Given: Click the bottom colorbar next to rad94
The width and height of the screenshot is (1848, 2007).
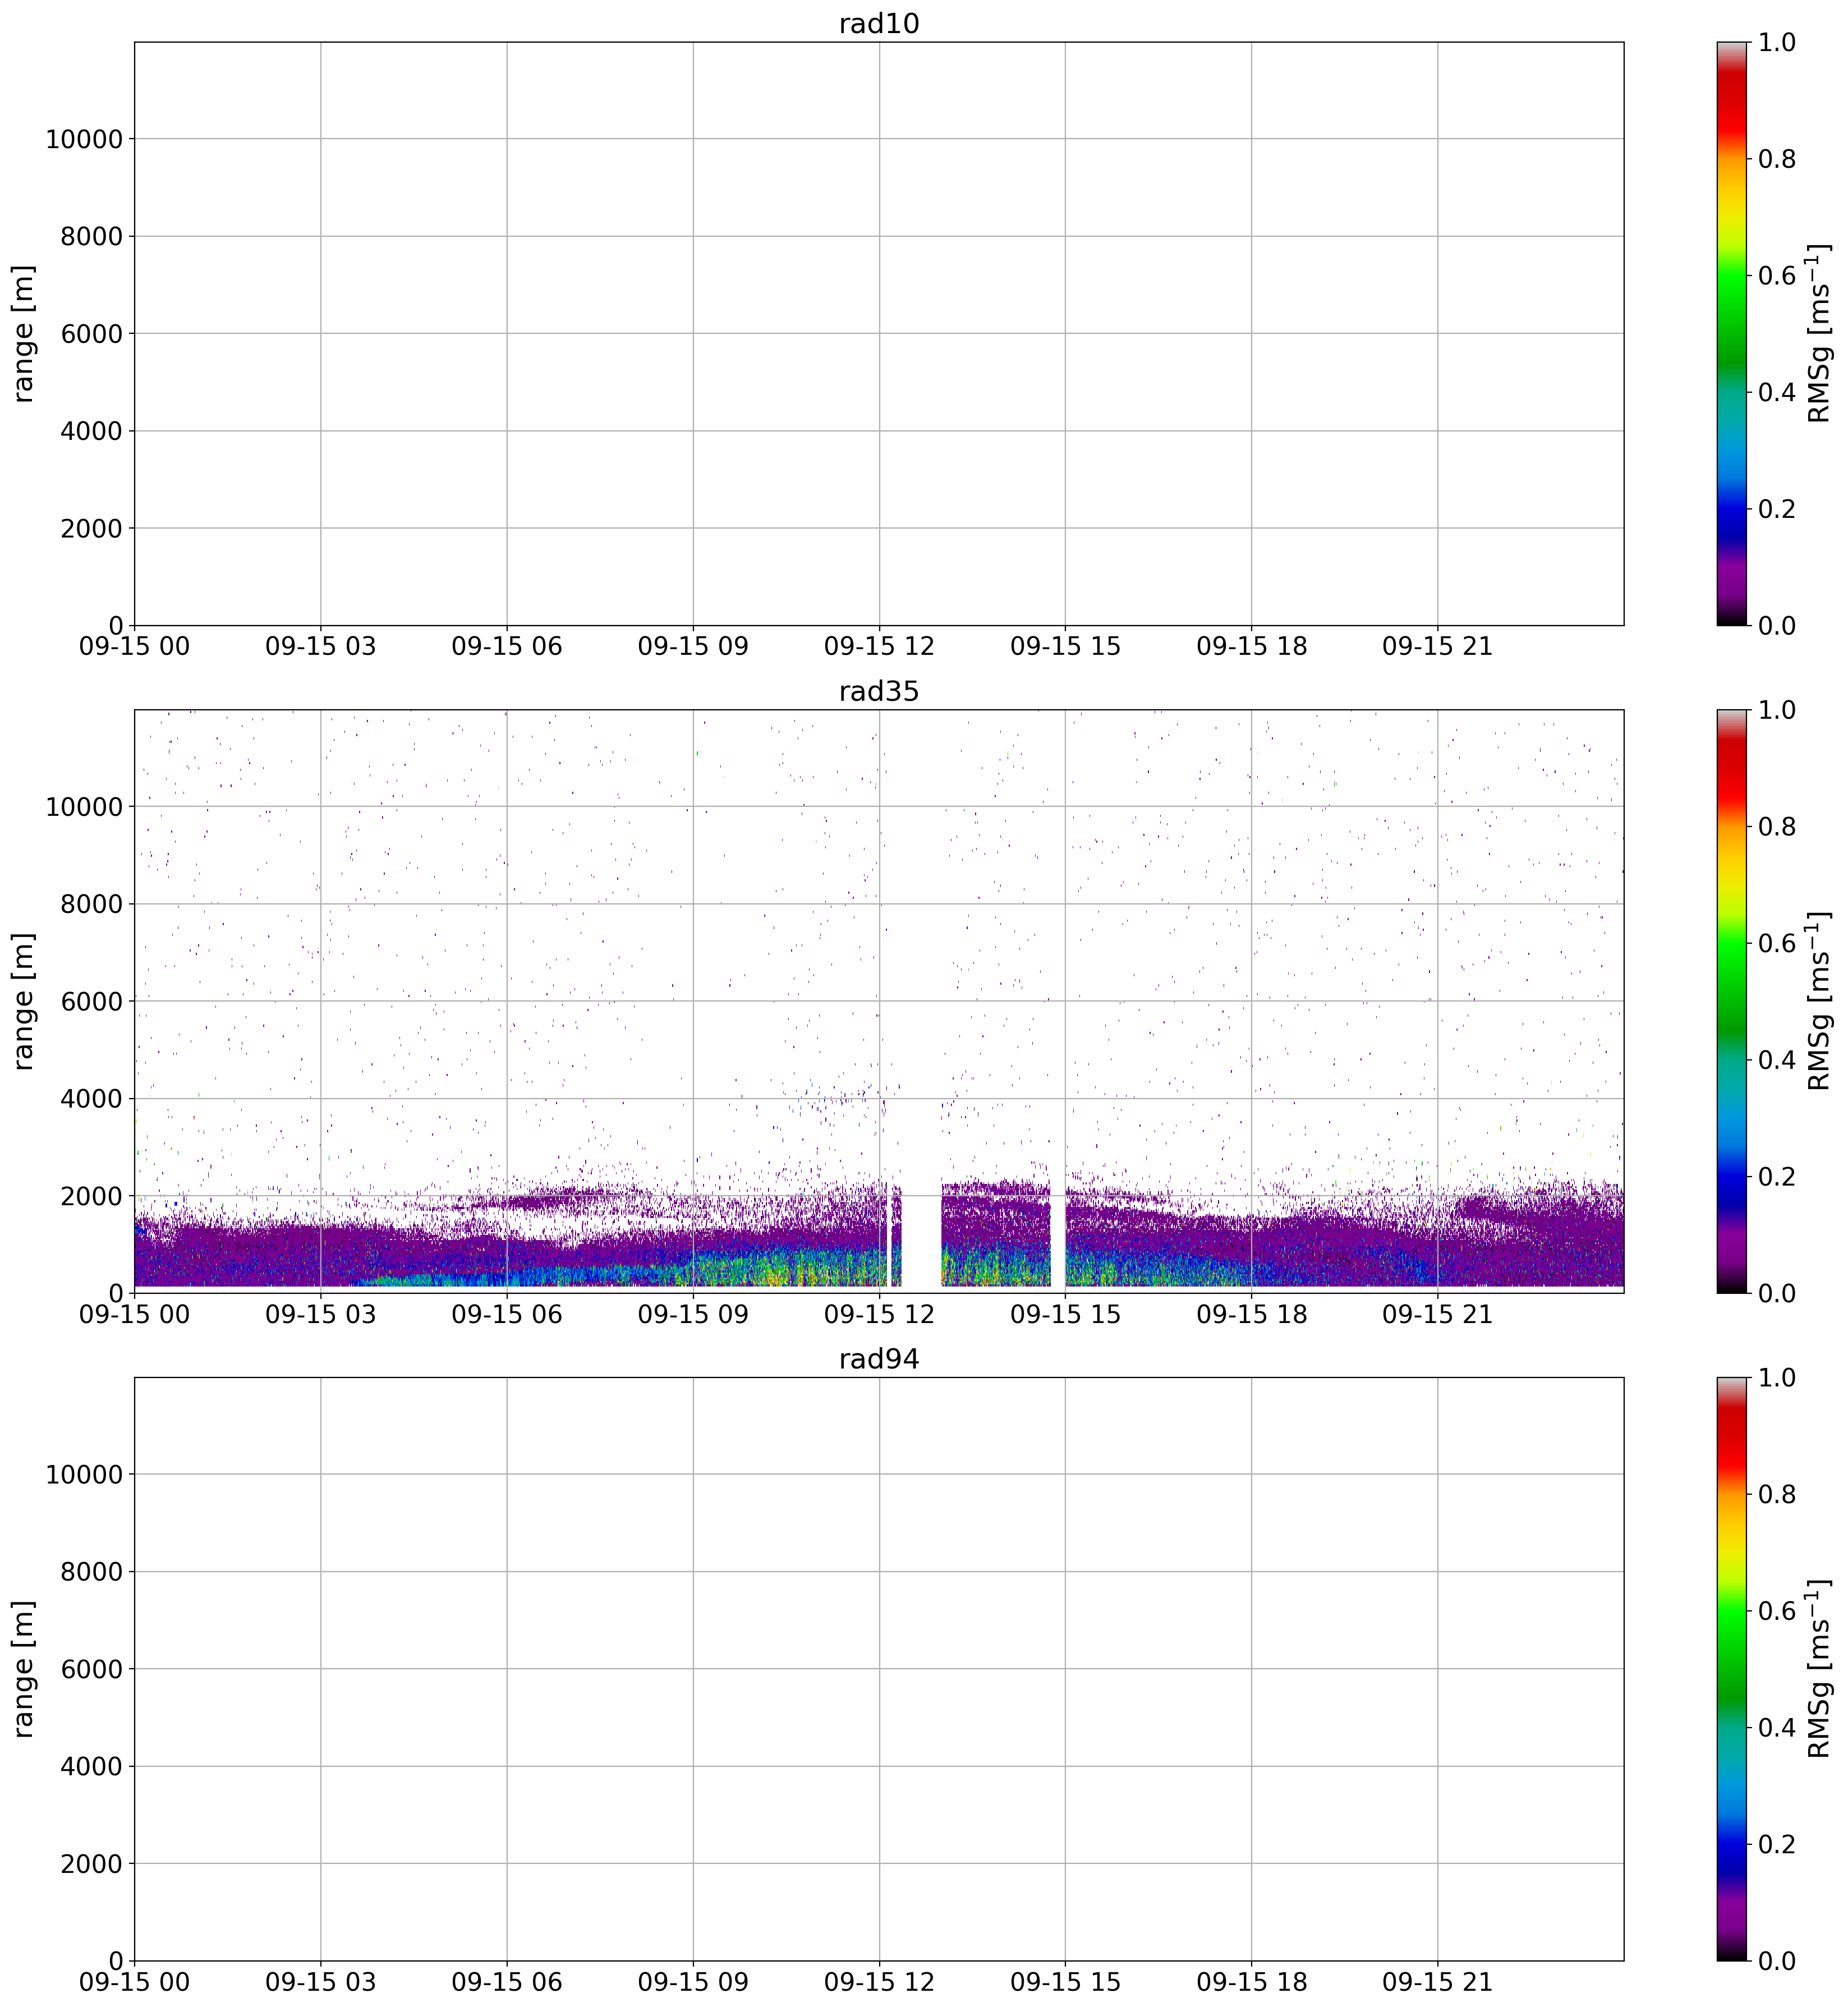Looking at the screenshot, I should (1732, 1668).
